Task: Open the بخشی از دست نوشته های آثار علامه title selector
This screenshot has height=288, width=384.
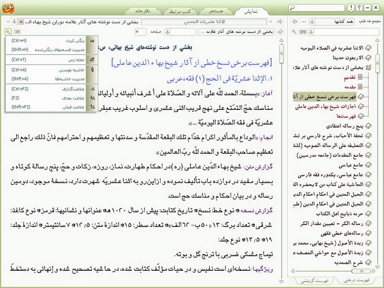Action: click(x=237, y=32)
